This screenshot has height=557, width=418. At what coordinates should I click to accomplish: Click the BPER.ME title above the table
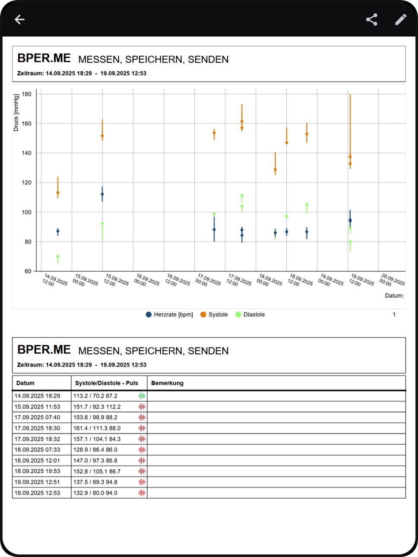44,350
